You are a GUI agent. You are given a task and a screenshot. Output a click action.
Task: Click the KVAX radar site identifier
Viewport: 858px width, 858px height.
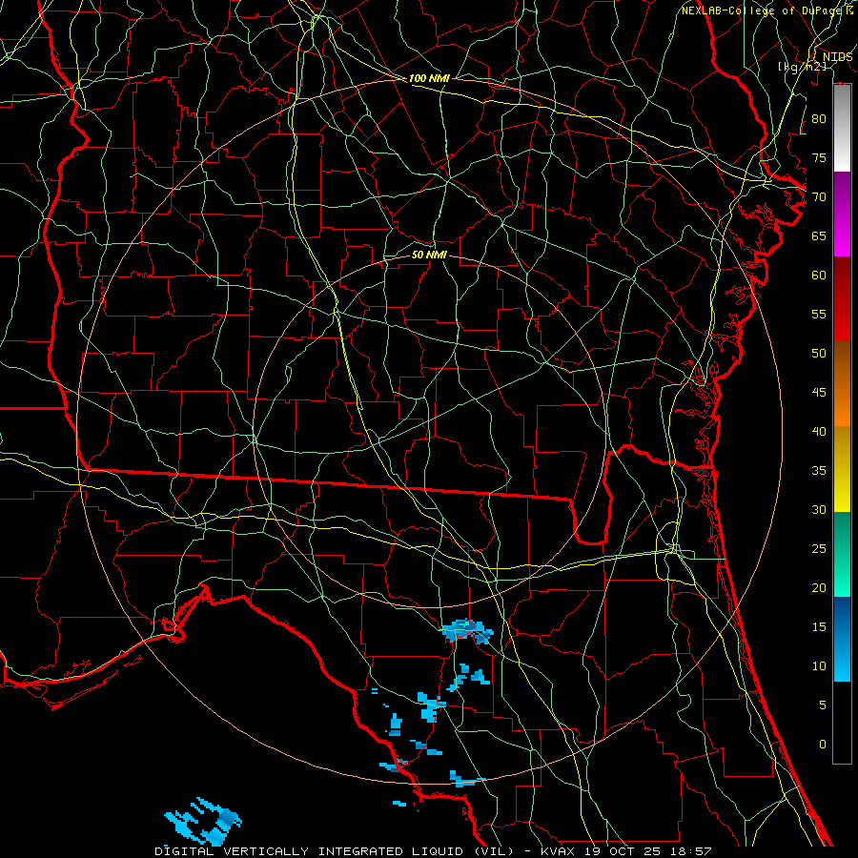coord(558,851)
